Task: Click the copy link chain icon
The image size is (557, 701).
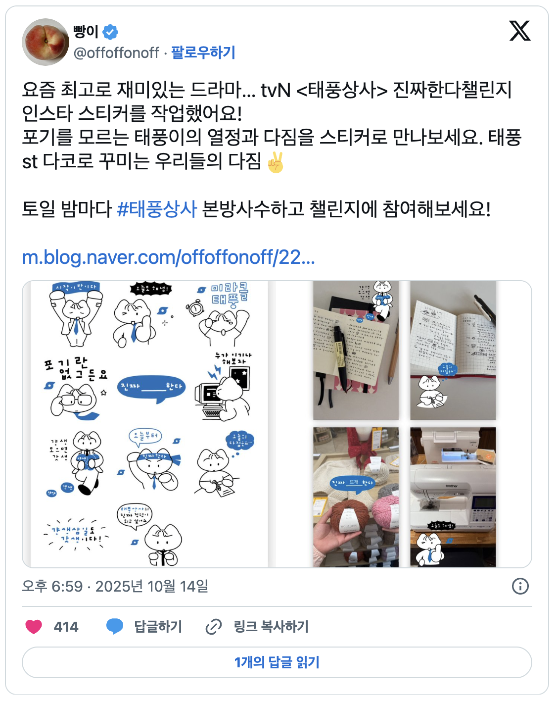Action: point(214,627)
